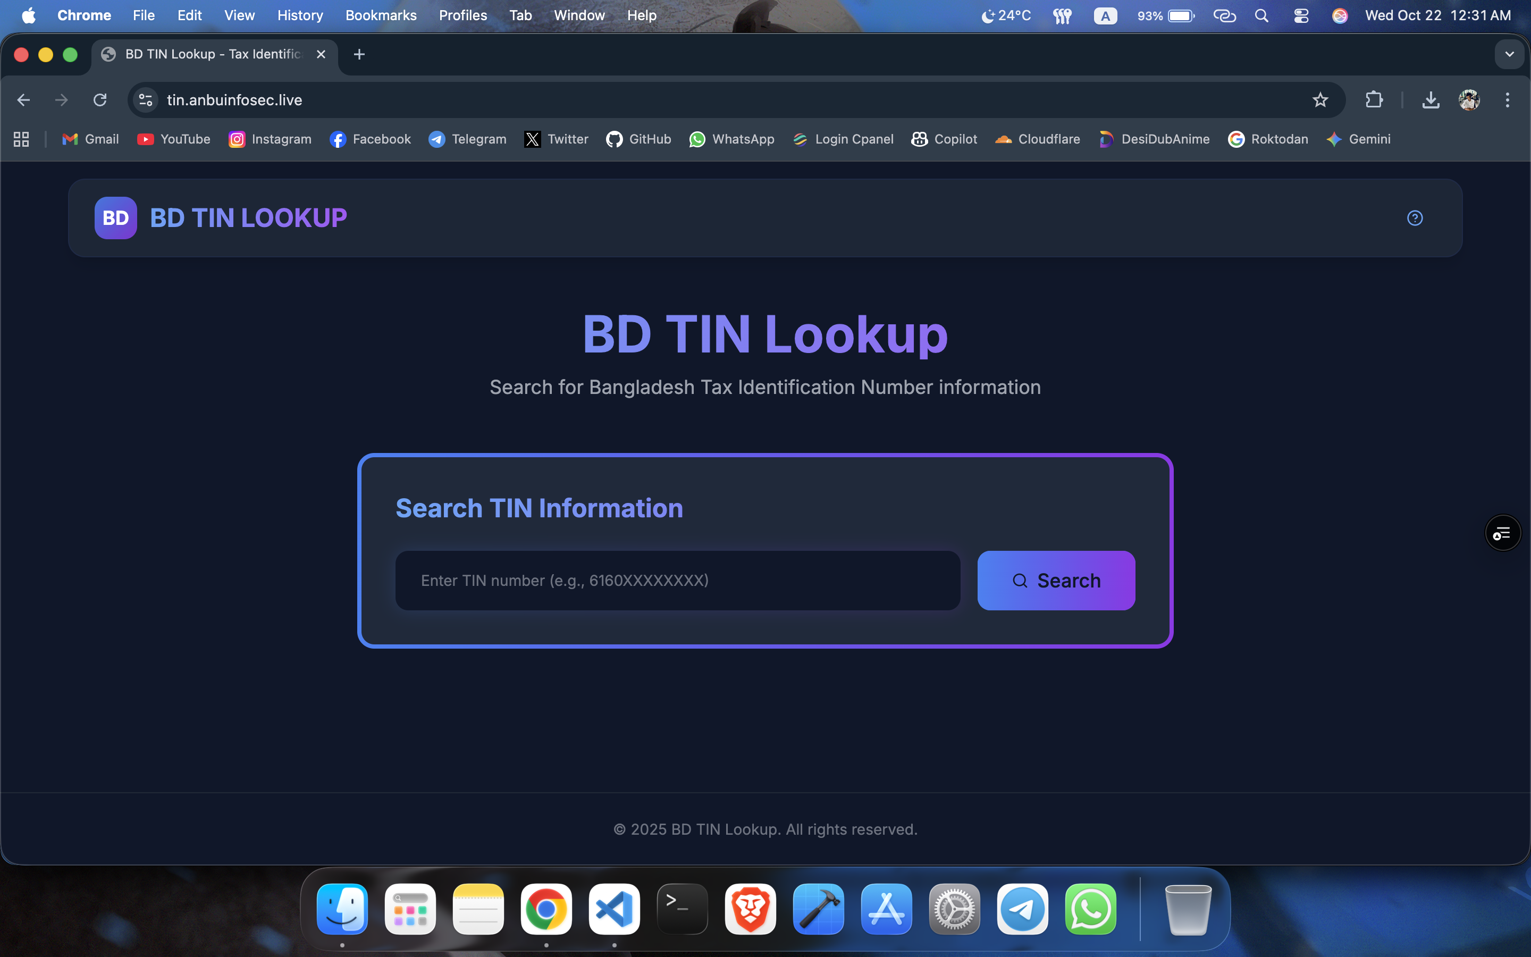
Task: Click the site information icon in address bar
Action: pyautogui.click(x=145, y=99)
